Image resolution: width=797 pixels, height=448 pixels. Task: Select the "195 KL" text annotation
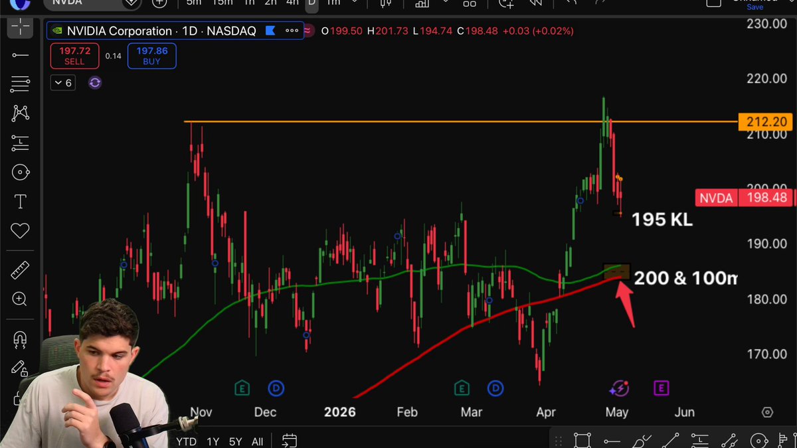(662, 220)
